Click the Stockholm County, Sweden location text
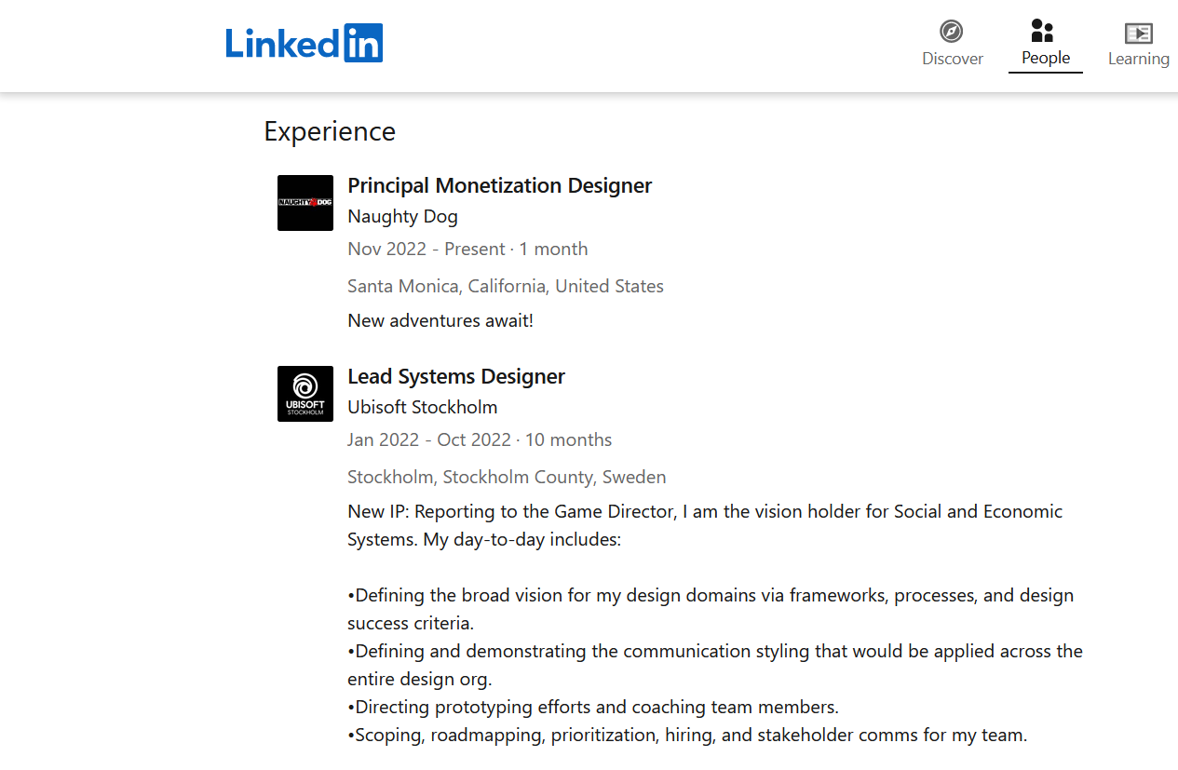Image resolution: width=1178 pixels, height=770 pixels. (x=507, y=477)
